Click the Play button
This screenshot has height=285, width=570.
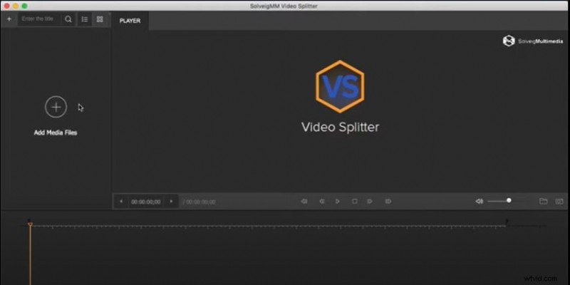[x=338, y=201]
